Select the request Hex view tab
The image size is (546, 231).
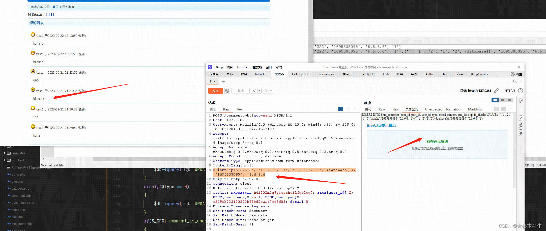tap(240, 109)
